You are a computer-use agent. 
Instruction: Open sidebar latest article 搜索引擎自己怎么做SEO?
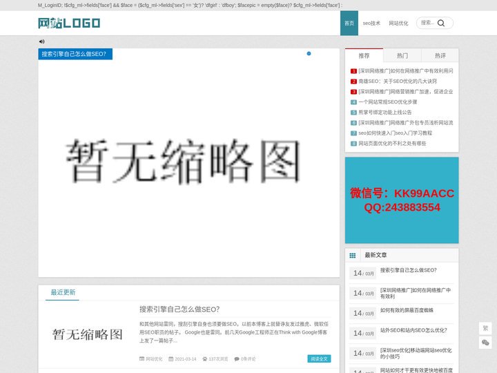pyautogui.click(x=408, y=270)
